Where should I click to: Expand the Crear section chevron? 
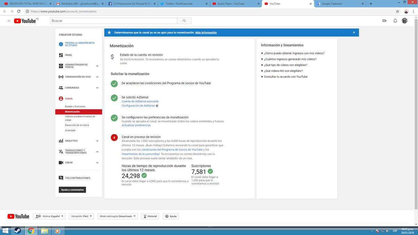97,163
